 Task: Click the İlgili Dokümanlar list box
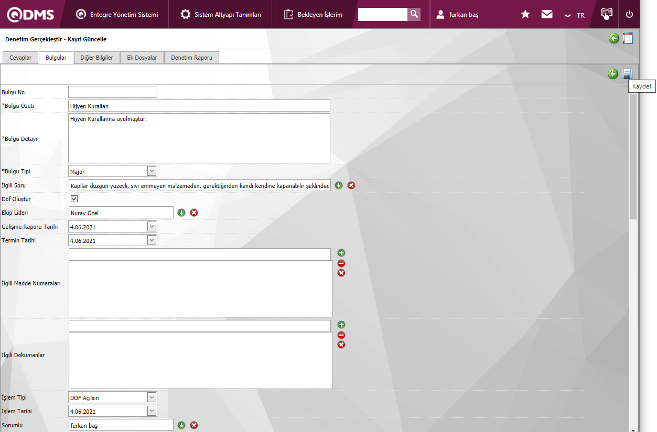tap(201, 360)
